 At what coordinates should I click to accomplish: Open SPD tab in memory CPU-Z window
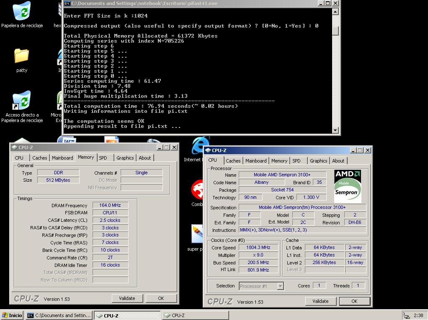103,157
